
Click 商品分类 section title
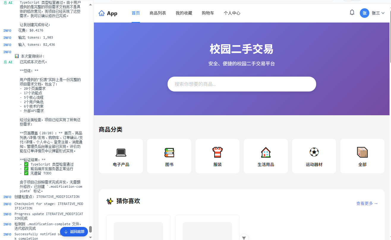pos(111,130)
